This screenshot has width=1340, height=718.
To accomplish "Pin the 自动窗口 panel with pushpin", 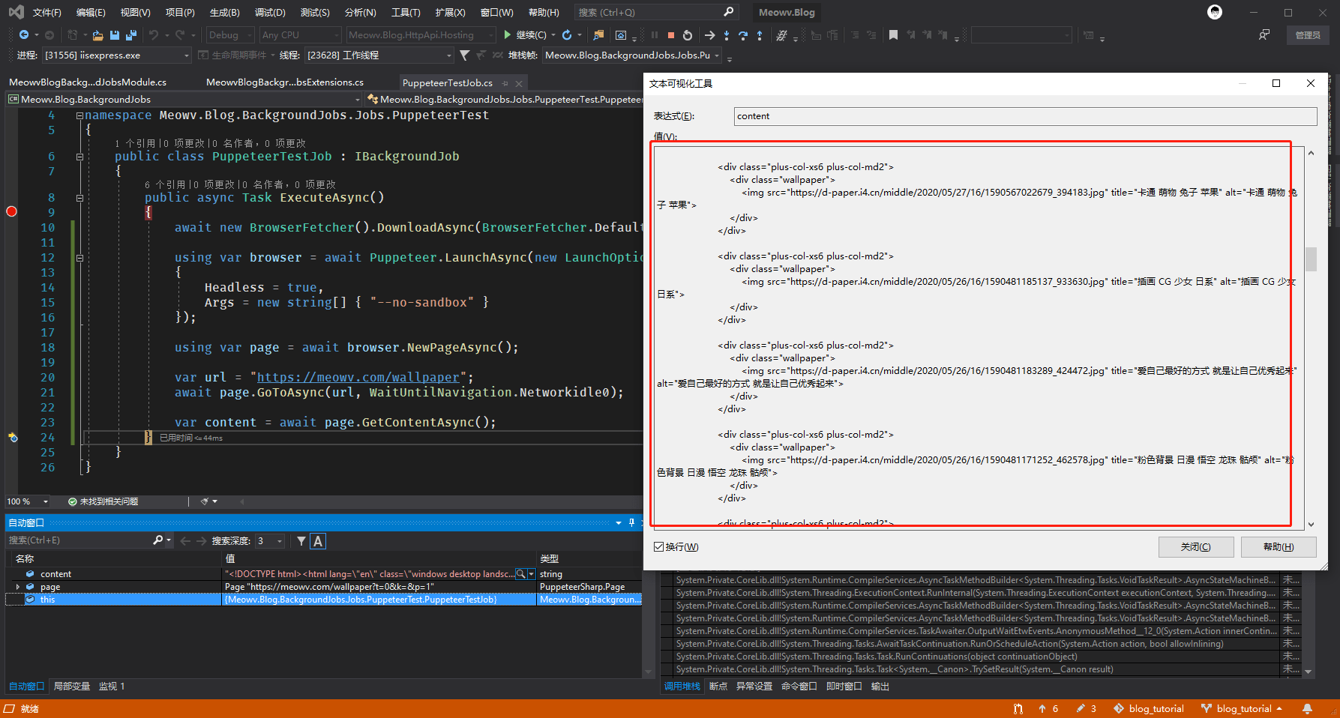I will 631,522.
